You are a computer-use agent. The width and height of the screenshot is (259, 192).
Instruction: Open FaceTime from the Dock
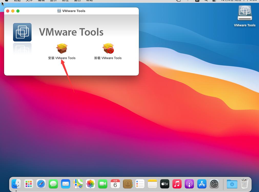click(102, 184)
